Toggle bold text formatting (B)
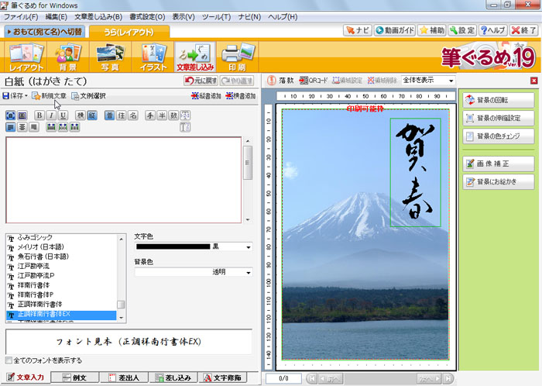Screen dimensions: 542x386 tap(40, 115)
